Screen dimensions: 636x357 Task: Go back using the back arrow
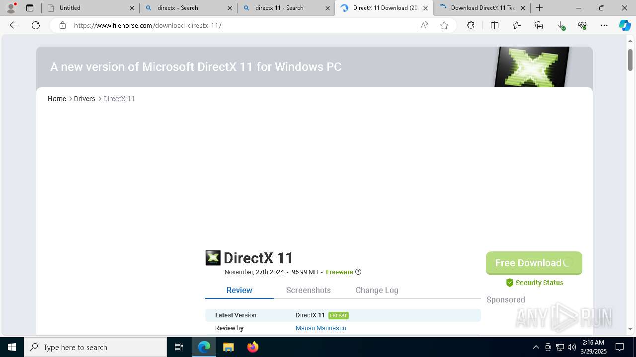[x=14, y=25]
